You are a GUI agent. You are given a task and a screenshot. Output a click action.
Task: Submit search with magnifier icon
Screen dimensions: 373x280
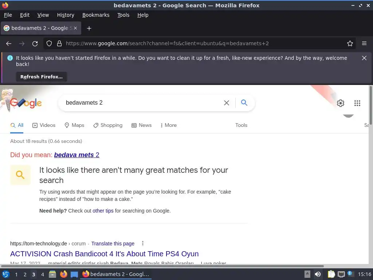coord(244,102)
